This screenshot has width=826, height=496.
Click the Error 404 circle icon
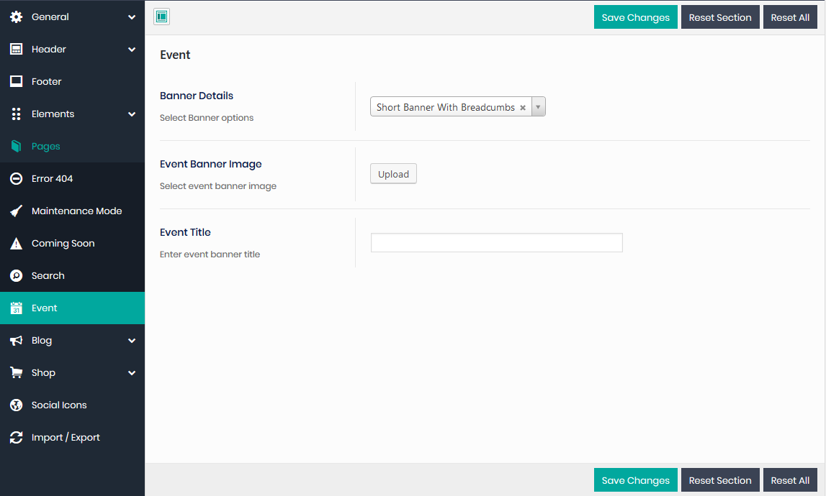click(16, 178)
